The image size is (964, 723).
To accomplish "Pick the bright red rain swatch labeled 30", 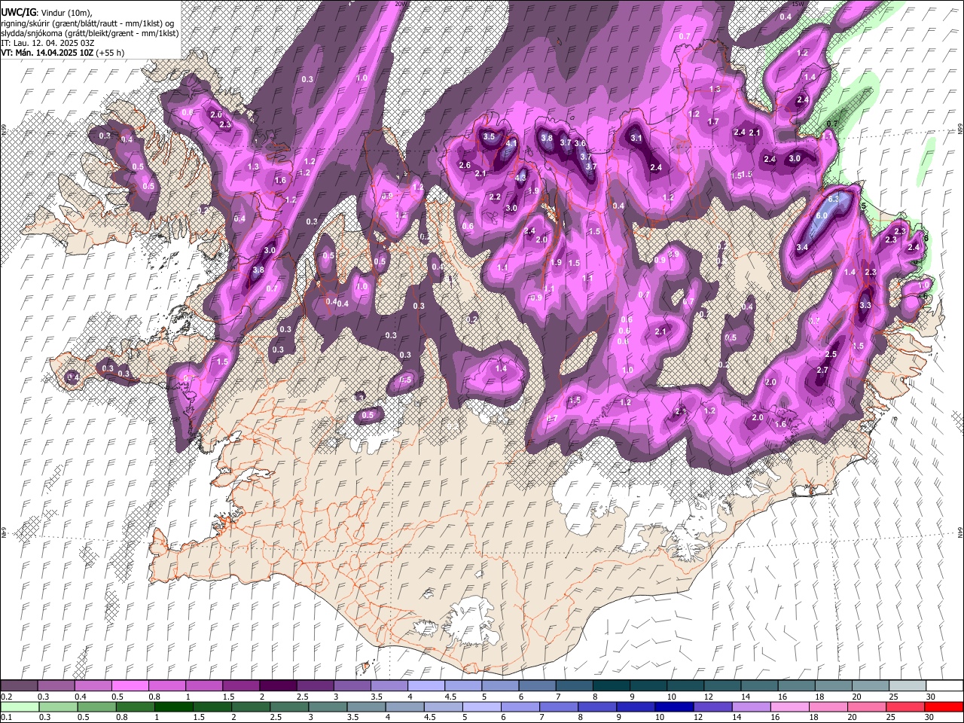I will point(943,706).
